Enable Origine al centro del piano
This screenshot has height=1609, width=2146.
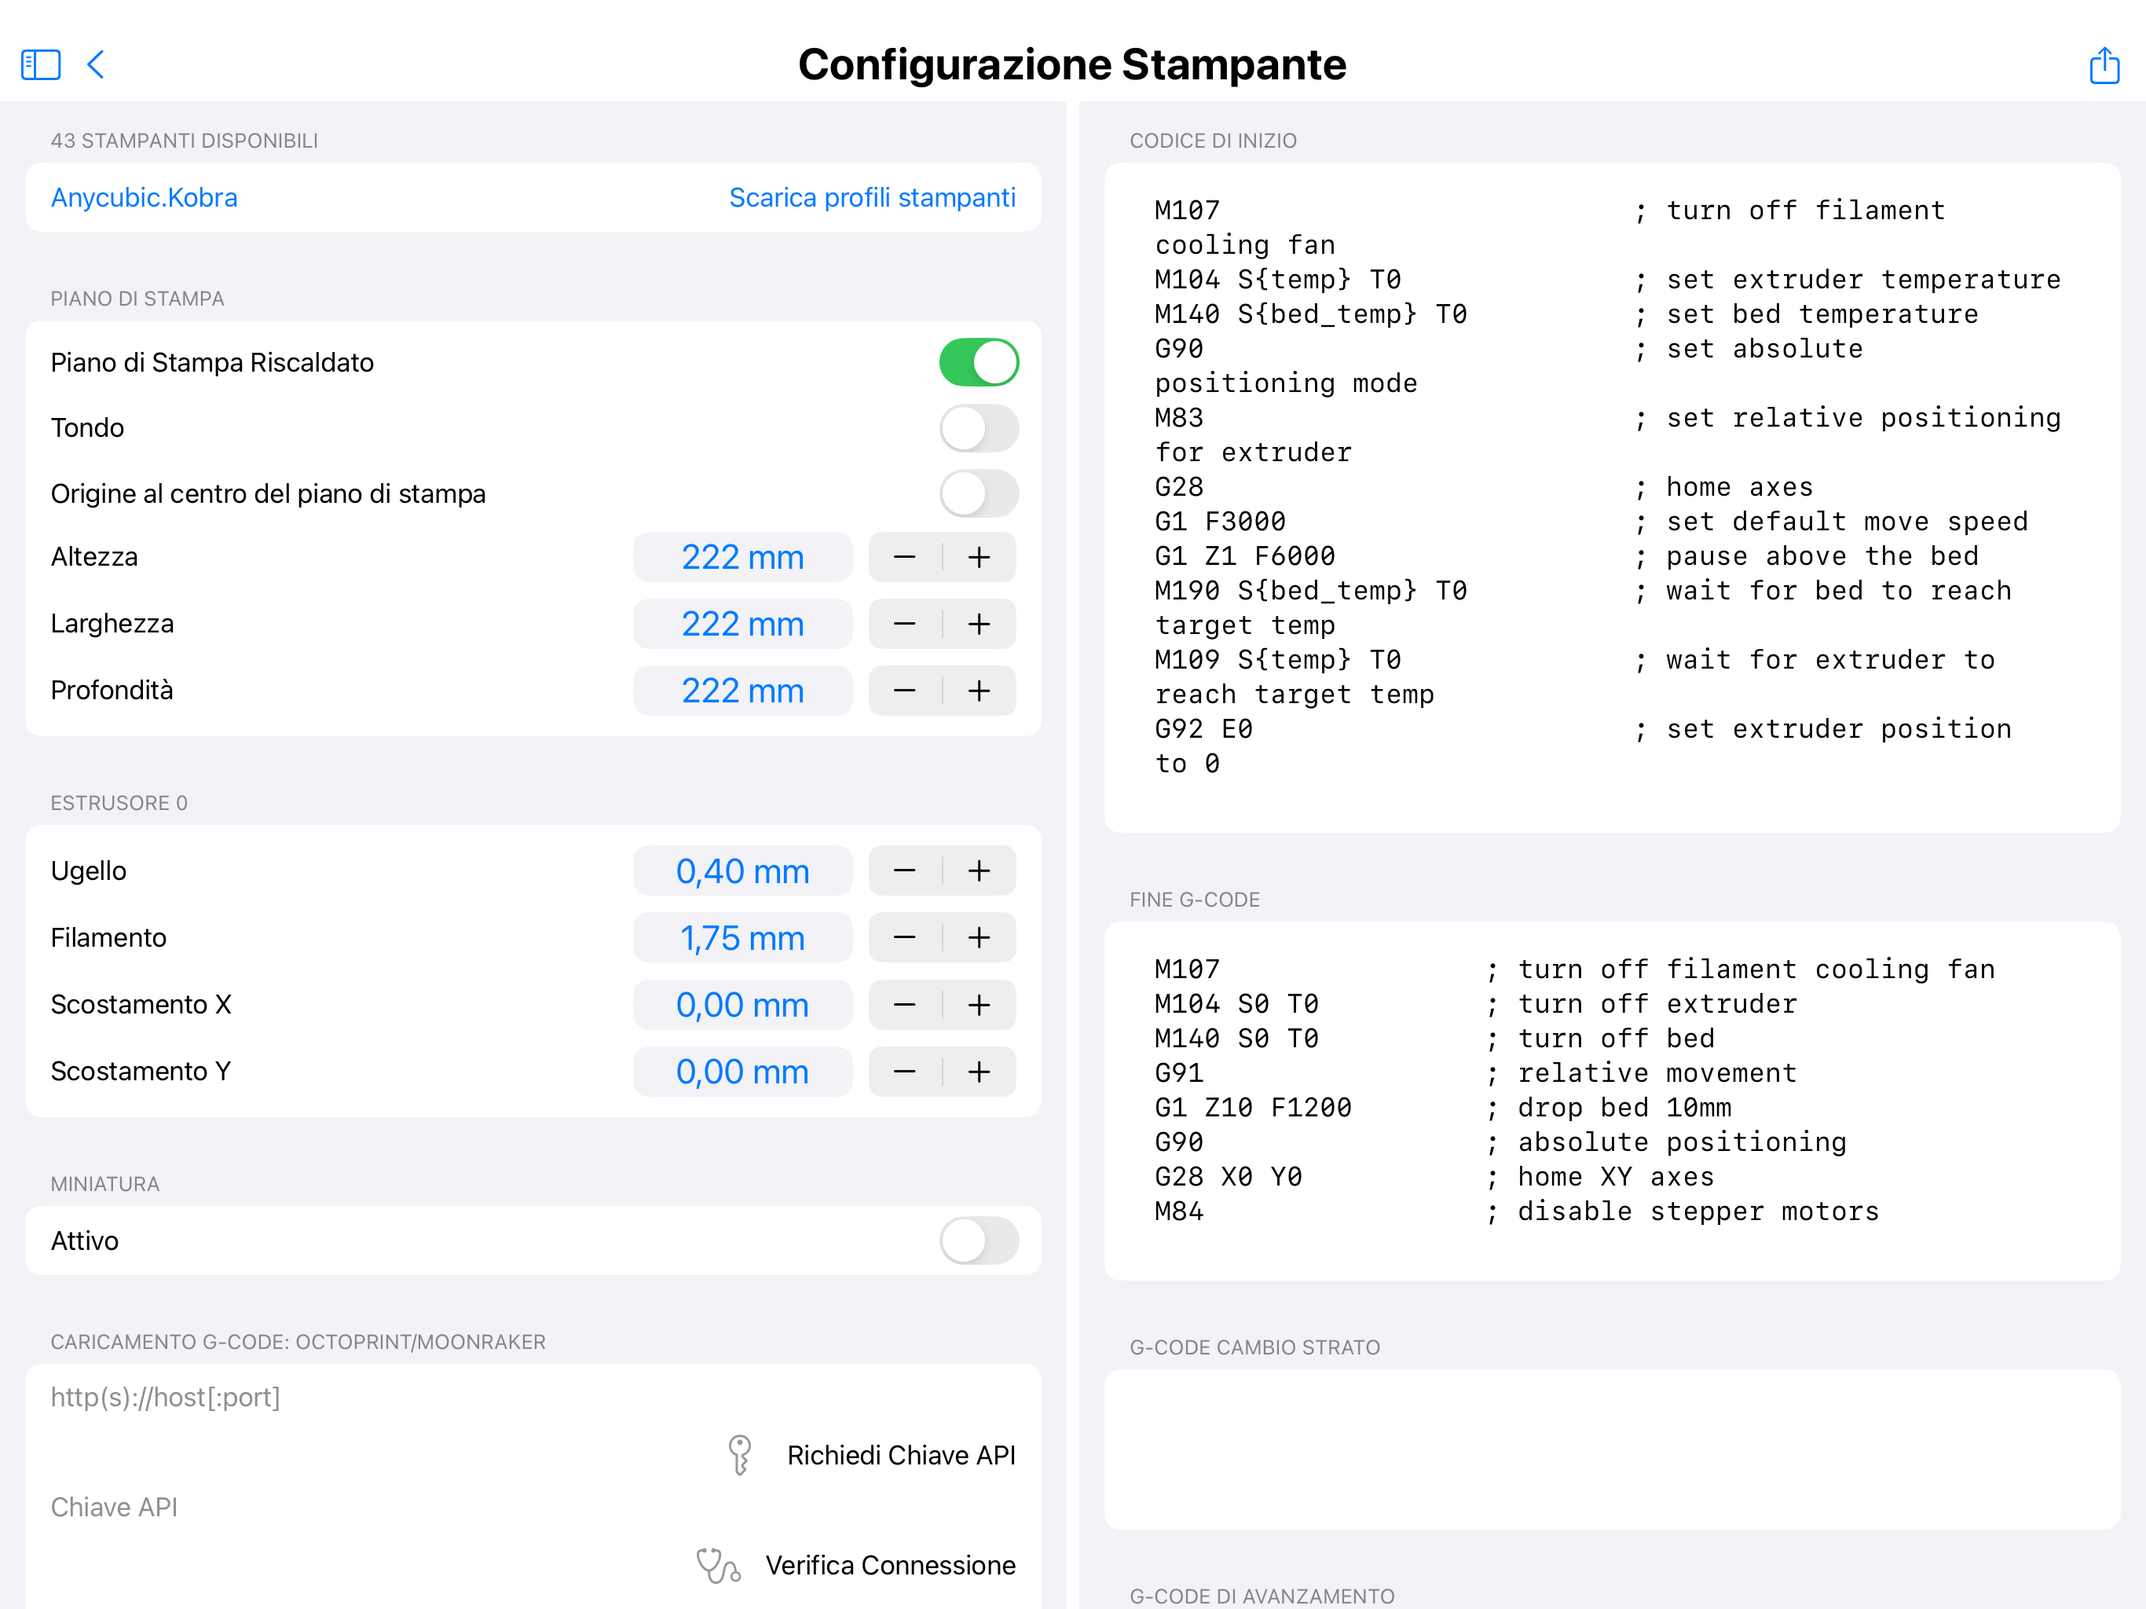tap(979, 493)
